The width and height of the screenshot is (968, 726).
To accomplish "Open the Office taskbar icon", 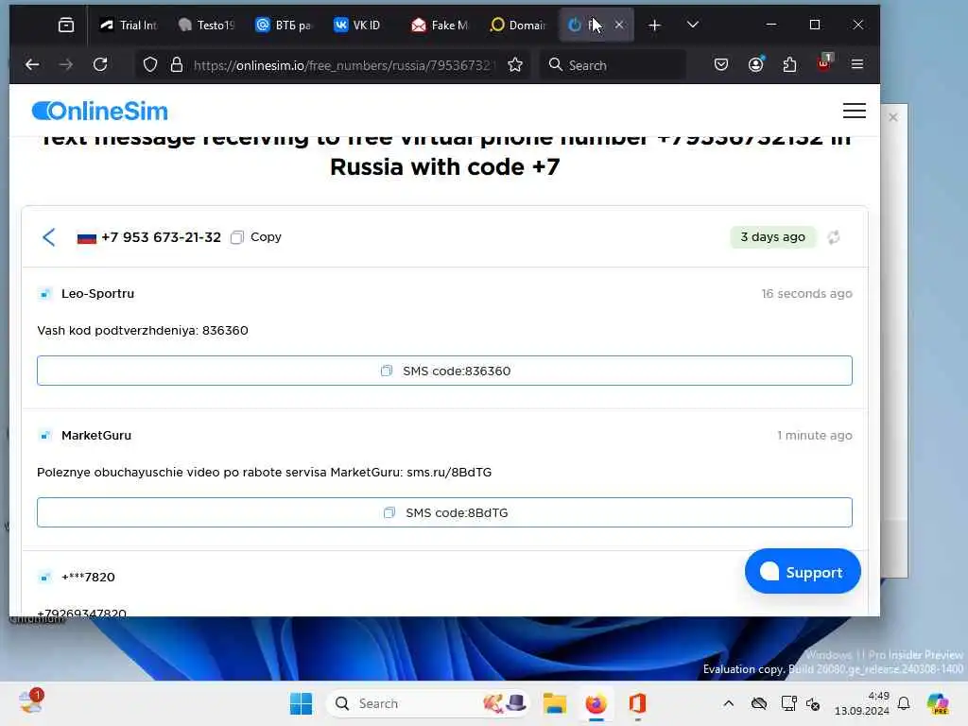I will point(637,703).
